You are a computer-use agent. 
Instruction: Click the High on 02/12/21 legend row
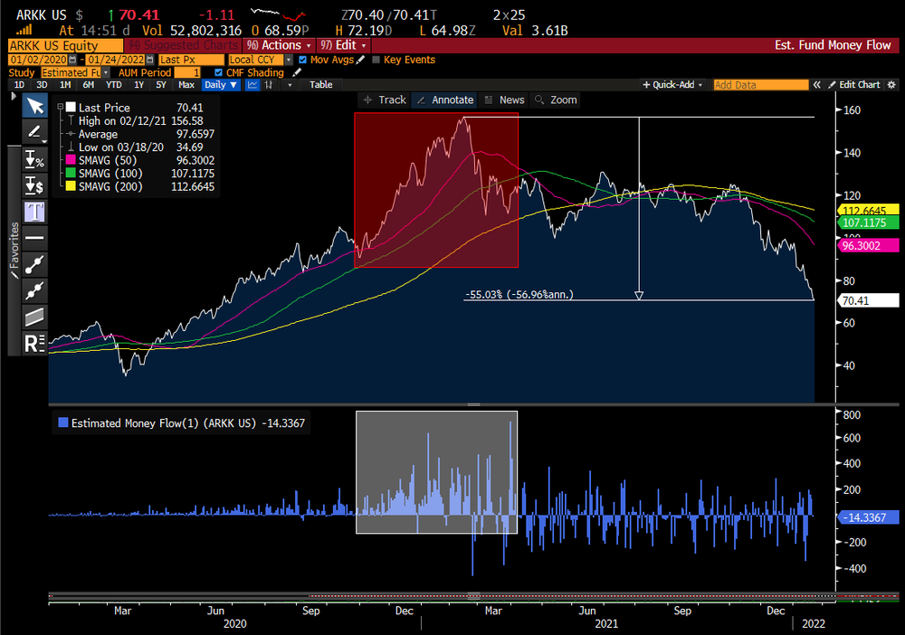pyautogui.click(x=141, y=120)
